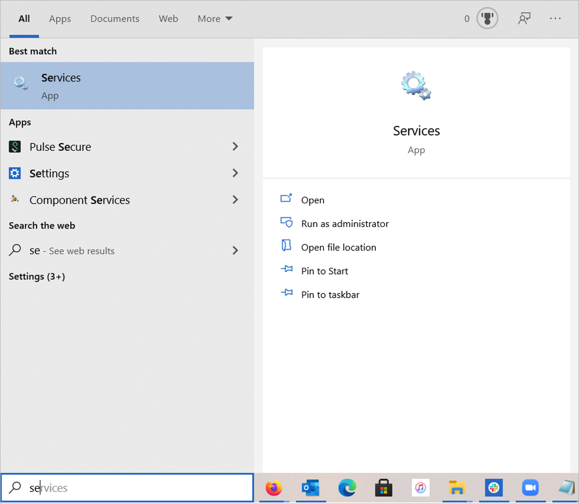The width and height of the screenshot is (579, 504).
Task: Open Firefox from the taskbar
Action: click(x=274, y=487)
